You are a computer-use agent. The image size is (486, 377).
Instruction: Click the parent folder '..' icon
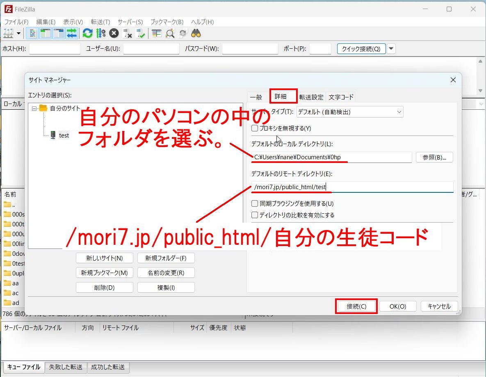7,204
